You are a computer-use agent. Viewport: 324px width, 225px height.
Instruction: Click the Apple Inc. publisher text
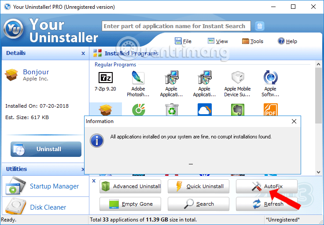coord(36,79)
